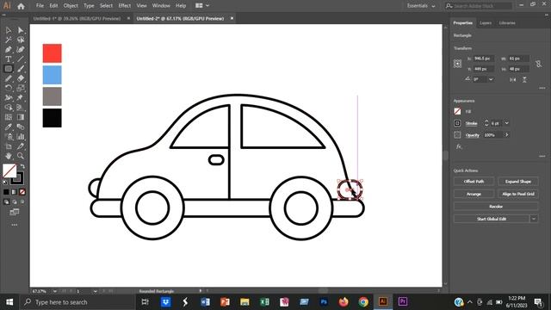Choose the Gradient tool
The height and width of the screenshot is (310, 551).
click(x=21, y=117)
